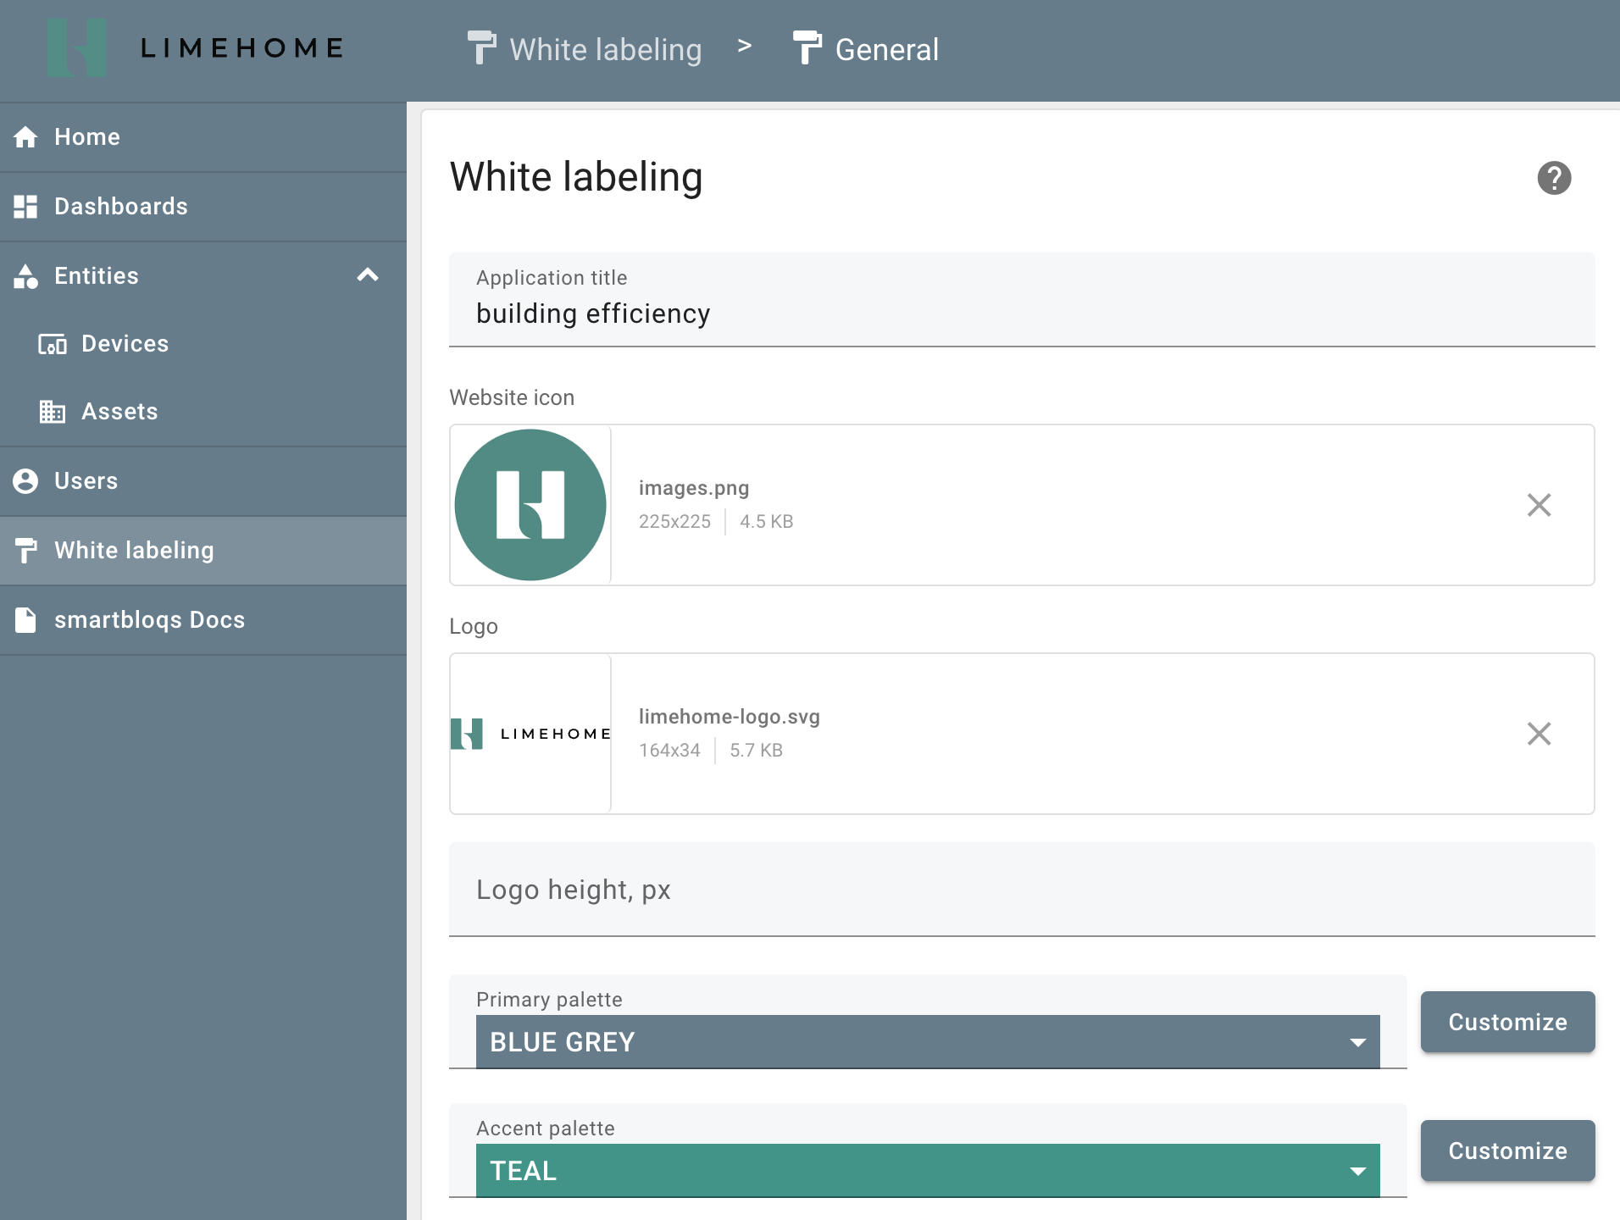The width and height of the screenshot is (1620, 1220).
Task: Customize the Primary palette
Action: coord(1507,1022)
